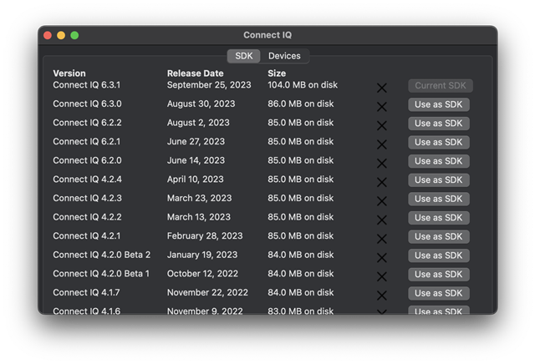535x364 pixels.
Task: Select the Connect IQ 6.3.0 version name
Action: click(87, 104)
